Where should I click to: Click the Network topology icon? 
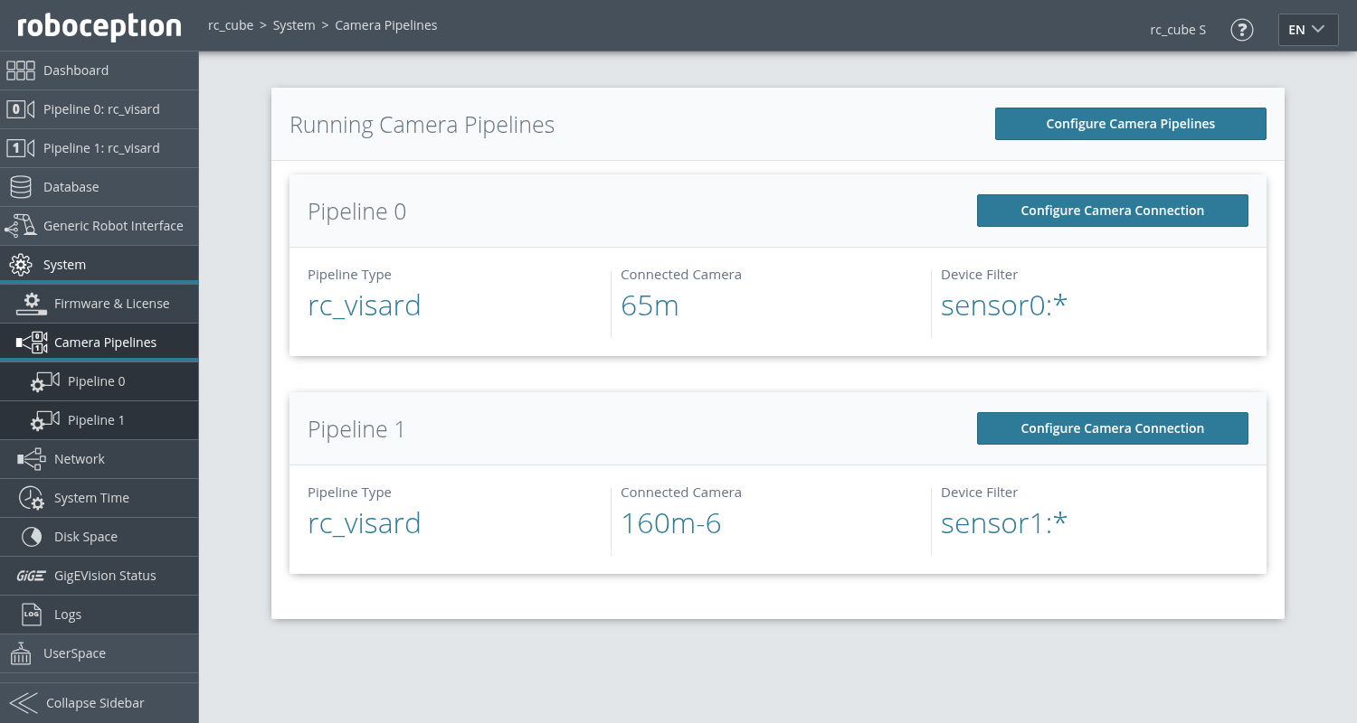[32, 459]
